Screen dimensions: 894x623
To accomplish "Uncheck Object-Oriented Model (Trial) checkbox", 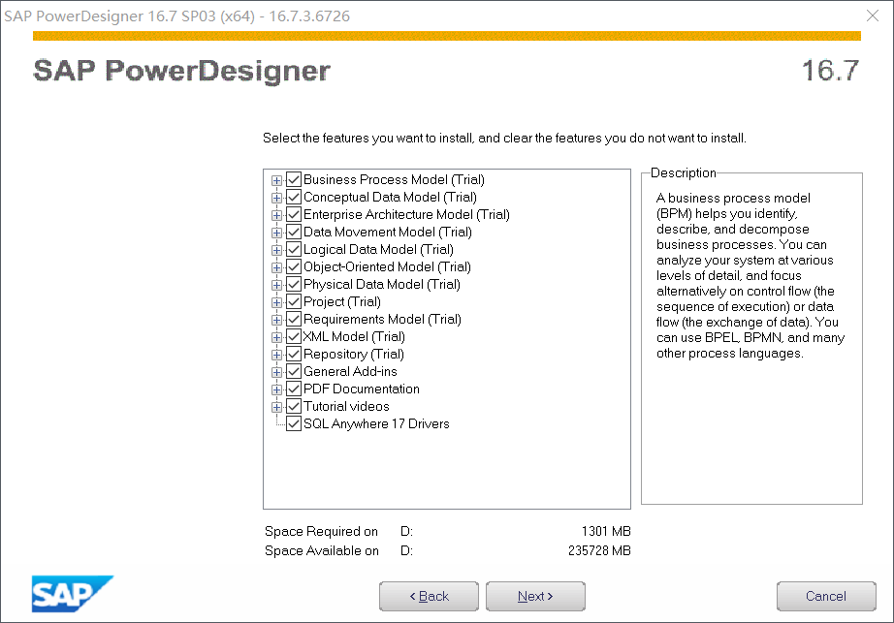I will [294, 267].
